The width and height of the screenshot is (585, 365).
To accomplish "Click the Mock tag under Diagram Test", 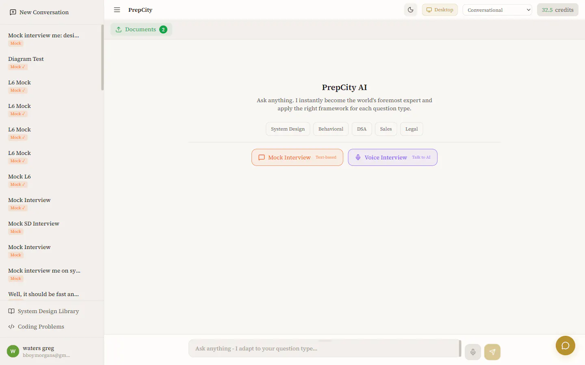I will pos(18,67).
